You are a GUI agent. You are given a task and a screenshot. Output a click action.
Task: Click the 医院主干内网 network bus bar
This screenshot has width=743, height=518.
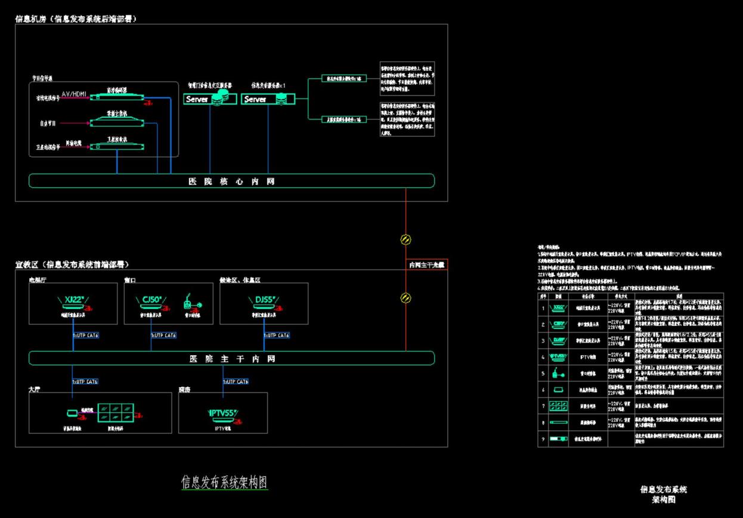[231, 359]
